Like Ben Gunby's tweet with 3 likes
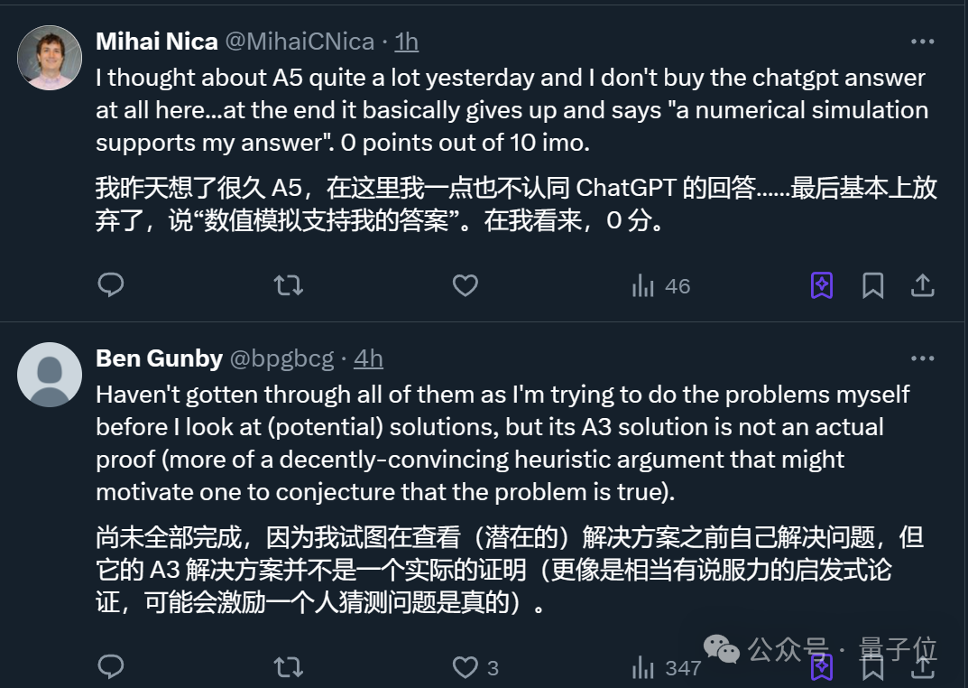 475,667
